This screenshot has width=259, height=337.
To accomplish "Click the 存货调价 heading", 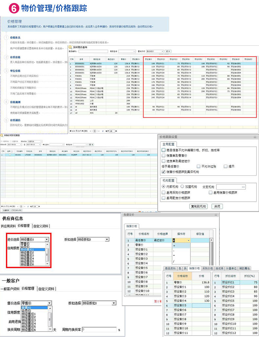I will pyautogui.click(x=15, y=120).
